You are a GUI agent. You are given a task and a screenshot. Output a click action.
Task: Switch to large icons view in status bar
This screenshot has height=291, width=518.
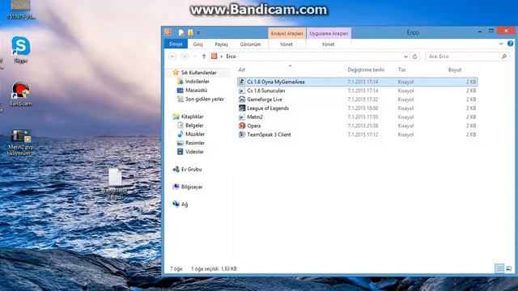pyautogui.click(x=509, y=268)
